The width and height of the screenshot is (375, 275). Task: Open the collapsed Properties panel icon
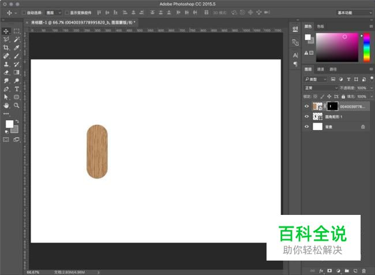295,29
